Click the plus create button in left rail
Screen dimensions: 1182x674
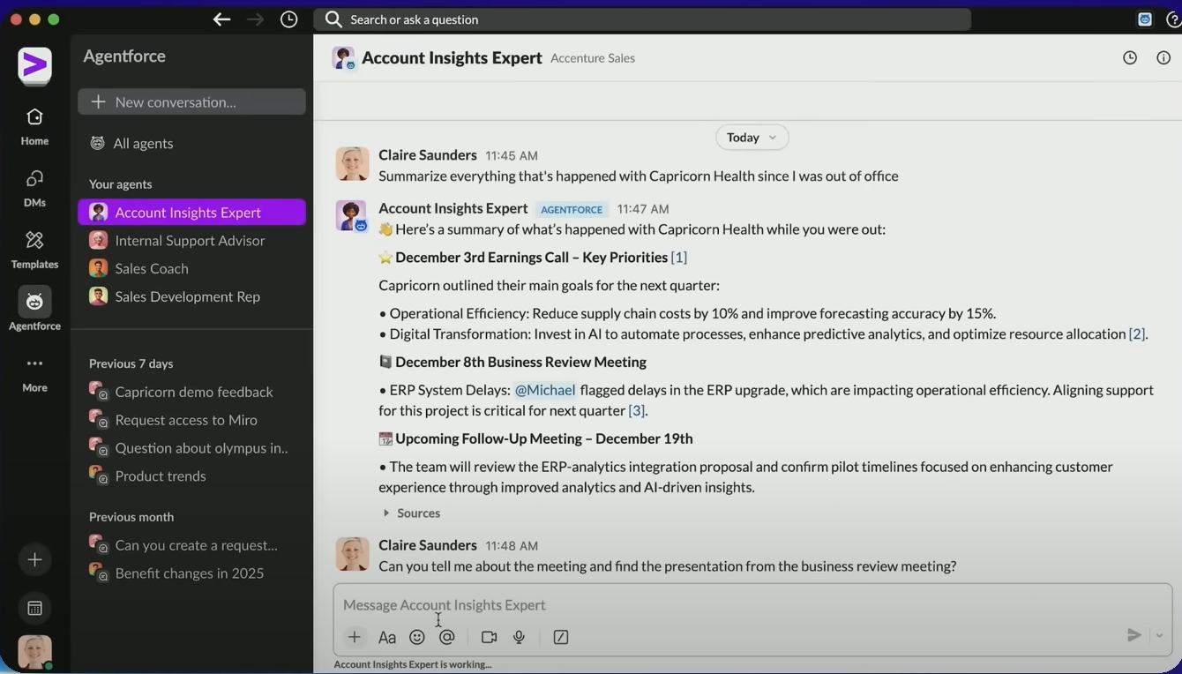(34, 559)
